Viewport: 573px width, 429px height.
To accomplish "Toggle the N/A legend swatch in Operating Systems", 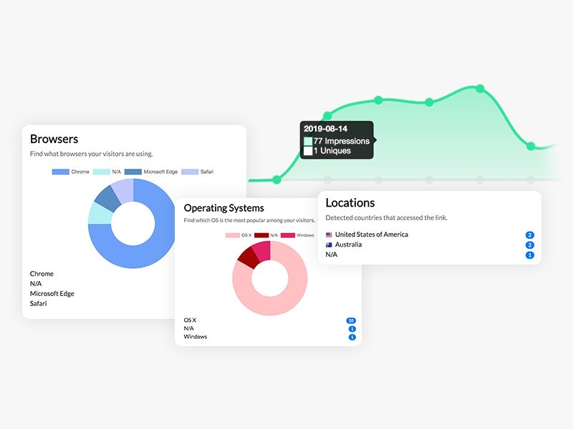I will click(x=261, y=235).
